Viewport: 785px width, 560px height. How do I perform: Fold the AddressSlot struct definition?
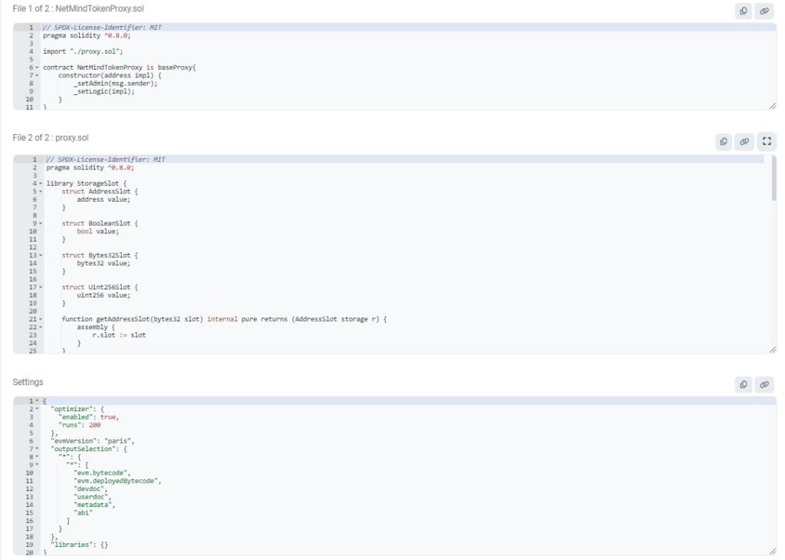[x=40, y=191]
